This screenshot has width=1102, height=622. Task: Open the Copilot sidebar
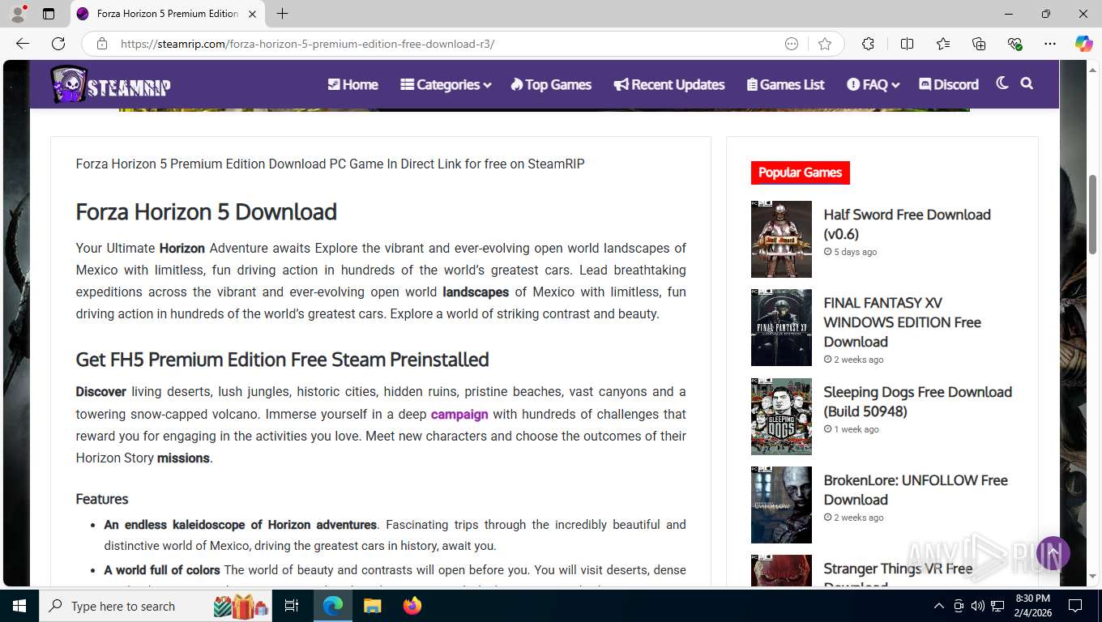pos(1084,44)
